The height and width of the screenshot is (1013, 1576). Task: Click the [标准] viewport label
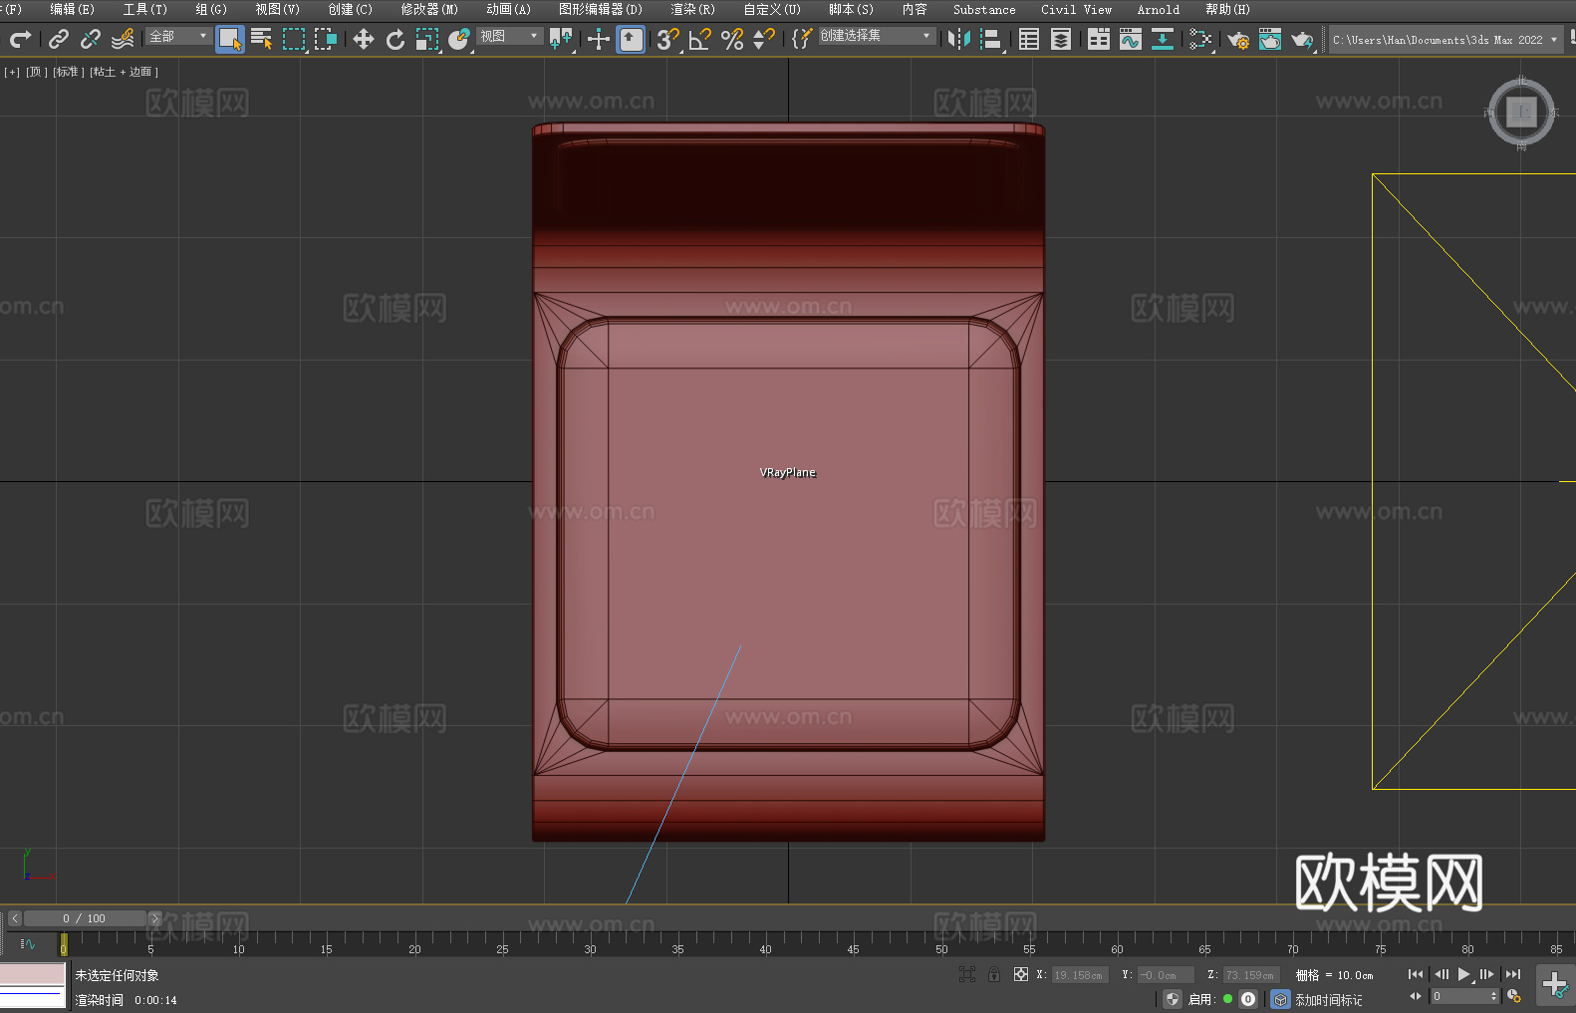pos(69,72)
